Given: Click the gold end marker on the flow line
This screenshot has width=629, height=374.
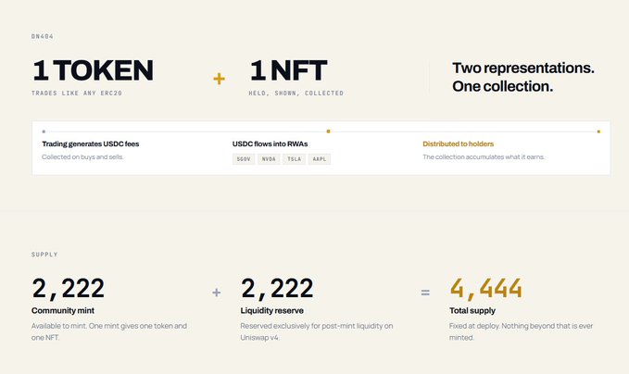Looking at the screenshot, I should pos(598,131).
